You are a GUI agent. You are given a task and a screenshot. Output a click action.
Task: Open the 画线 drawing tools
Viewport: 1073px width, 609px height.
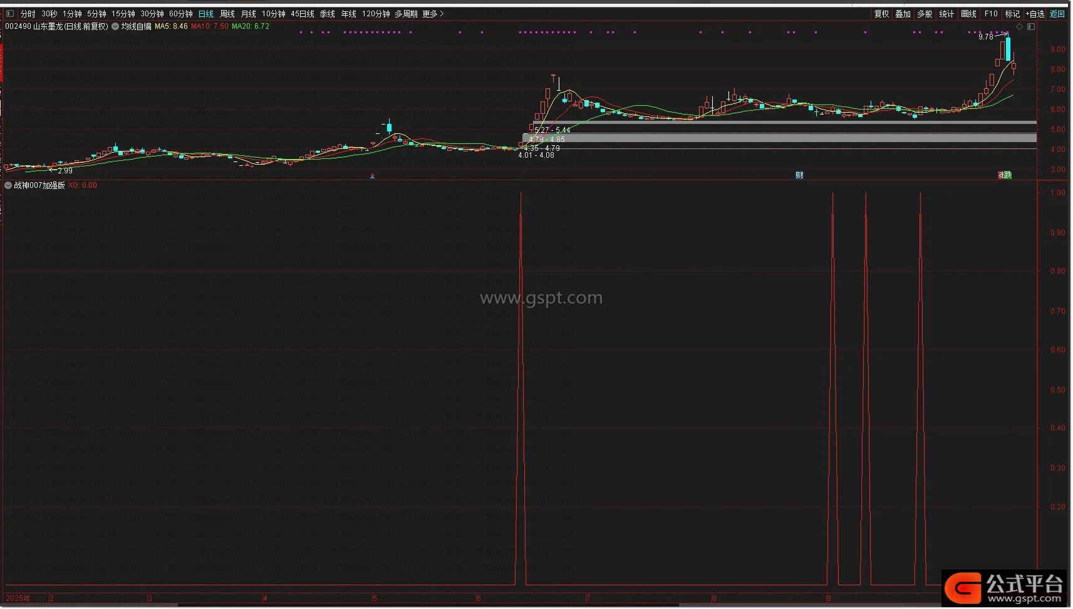coord(968,14)
